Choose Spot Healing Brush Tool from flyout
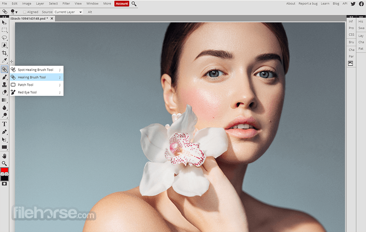 pos(37,69)
